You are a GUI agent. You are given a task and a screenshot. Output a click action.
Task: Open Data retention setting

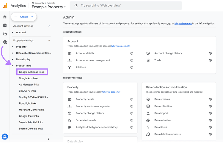click(x=163, y=120)
